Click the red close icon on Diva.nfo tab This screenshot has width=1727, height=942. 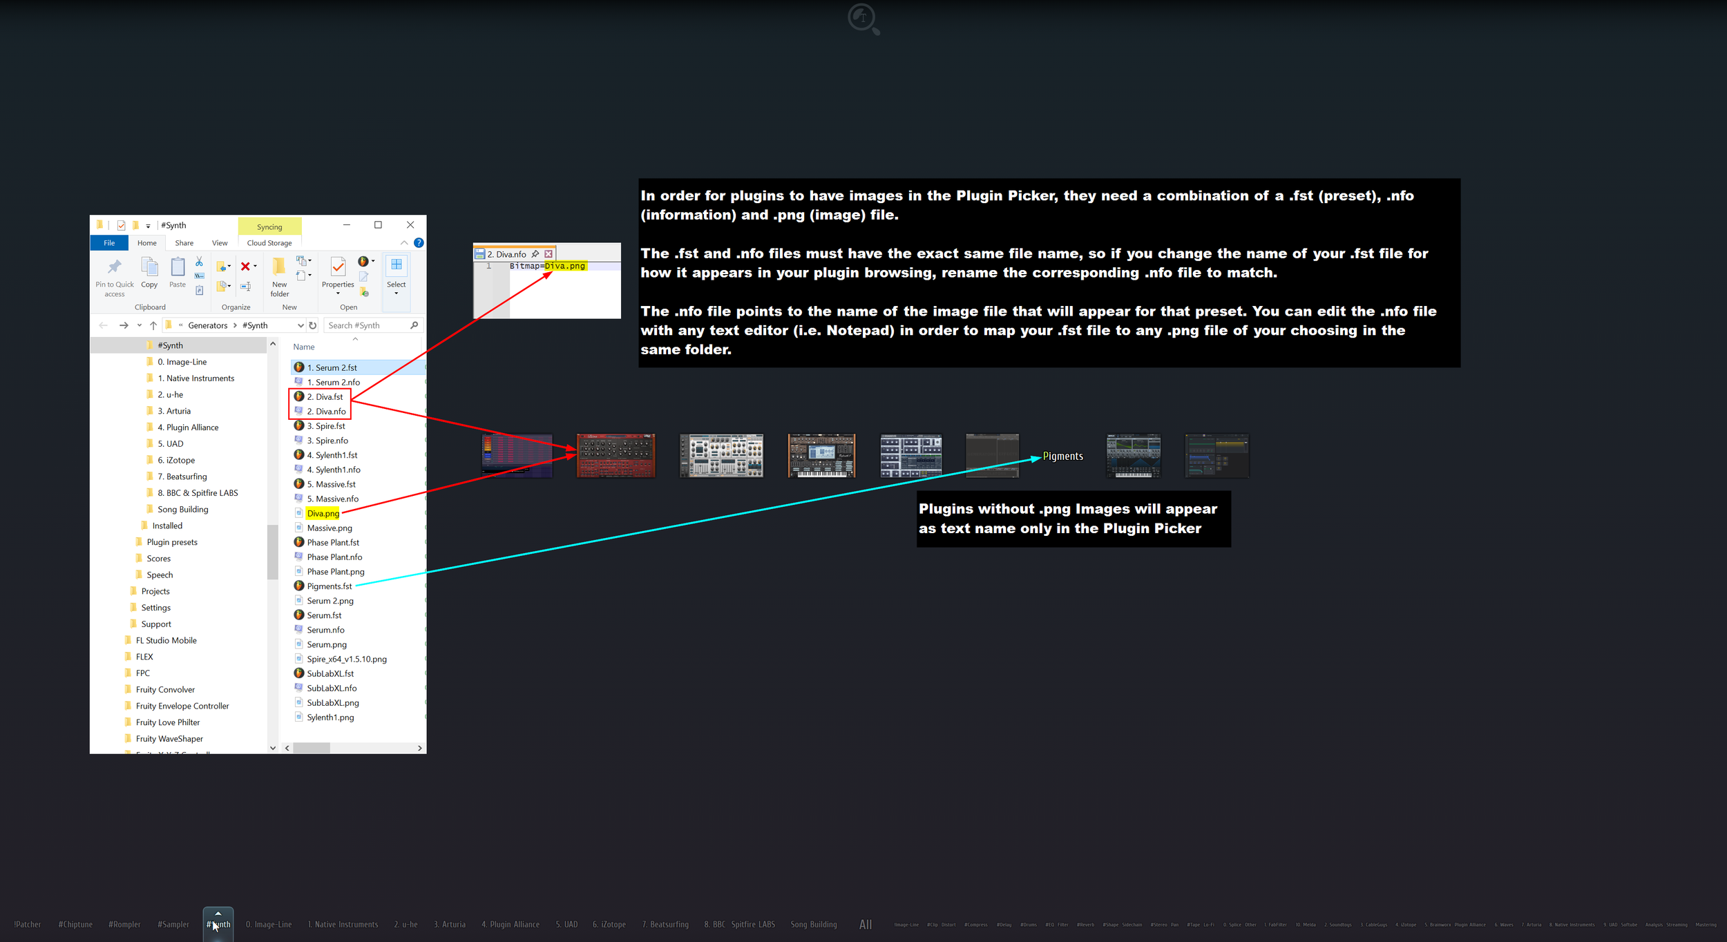click(x=548, y=254)
